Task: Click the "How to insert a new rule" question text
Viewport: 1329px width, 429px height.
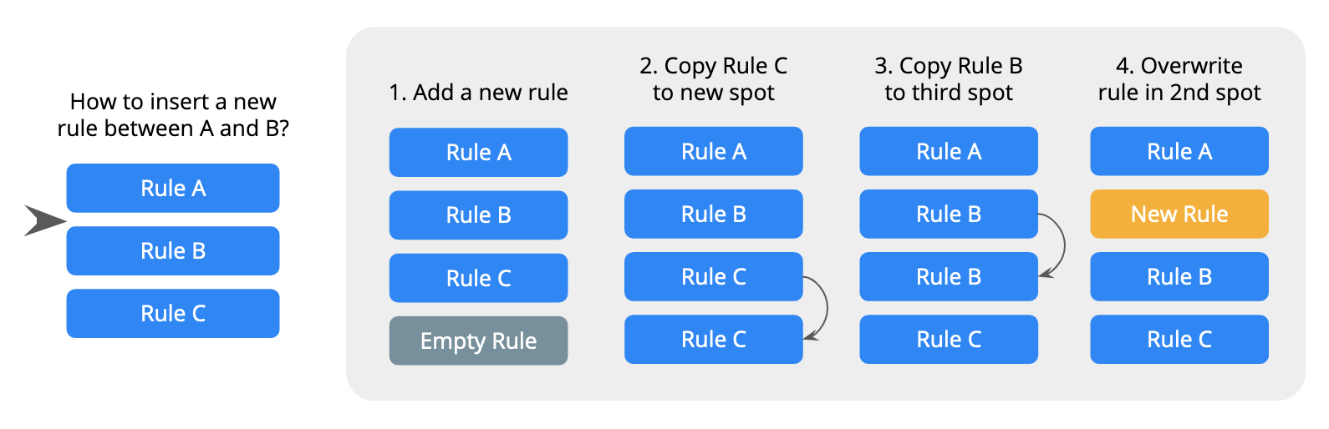Action: coord(173,115)
